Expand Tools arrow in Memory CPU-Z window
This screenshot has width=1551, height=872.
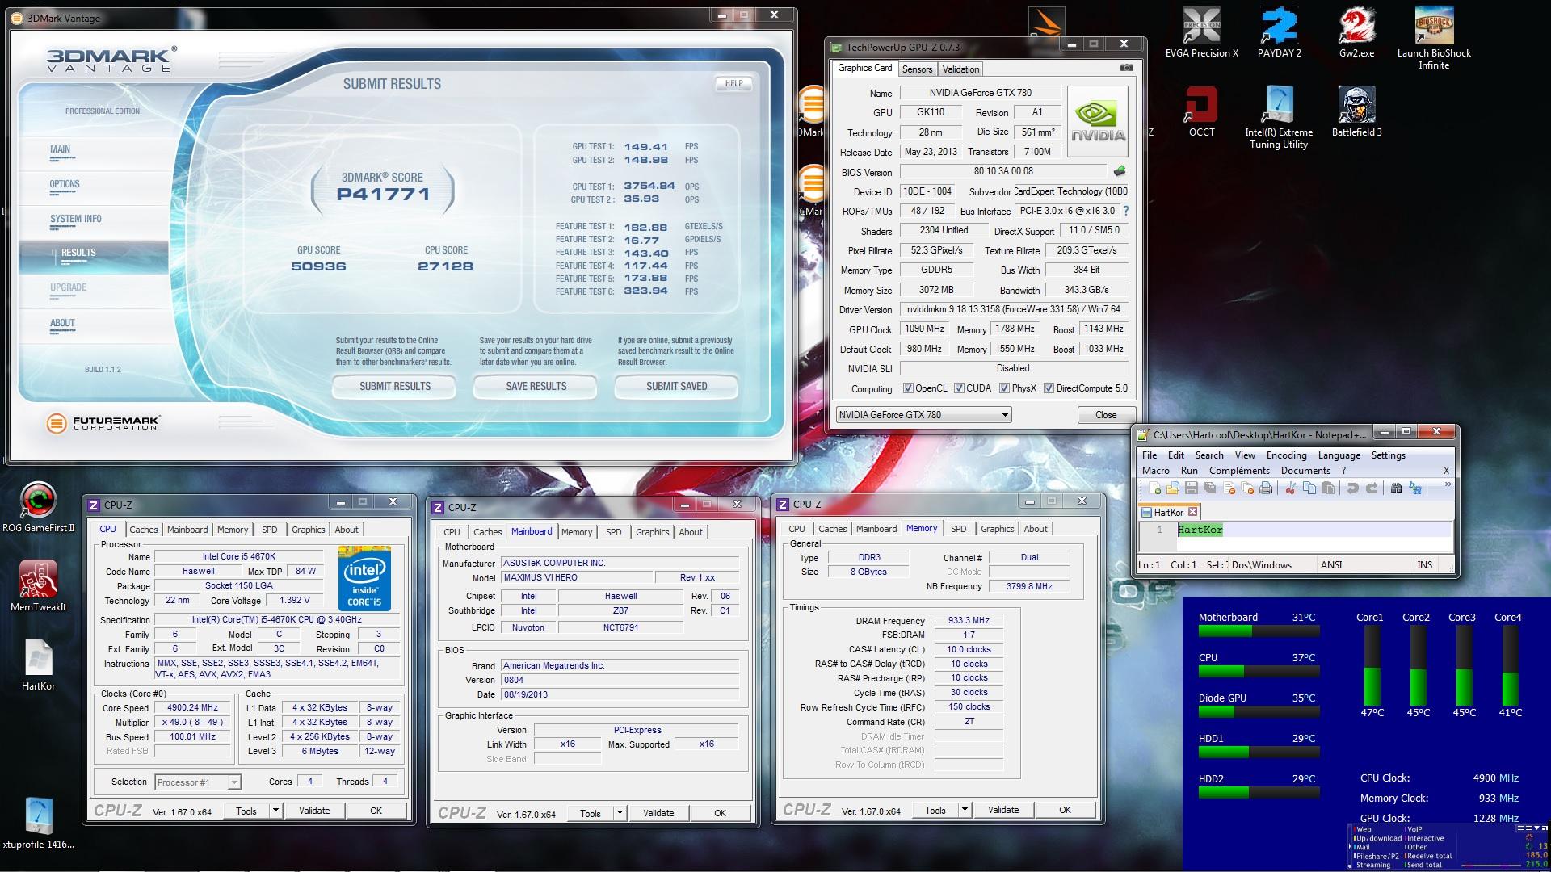(965, 810)
